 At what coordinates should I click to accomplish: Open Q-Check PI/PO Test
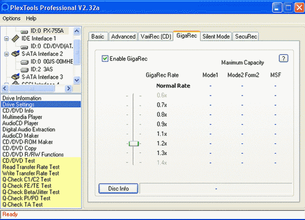tap(41, 198)
